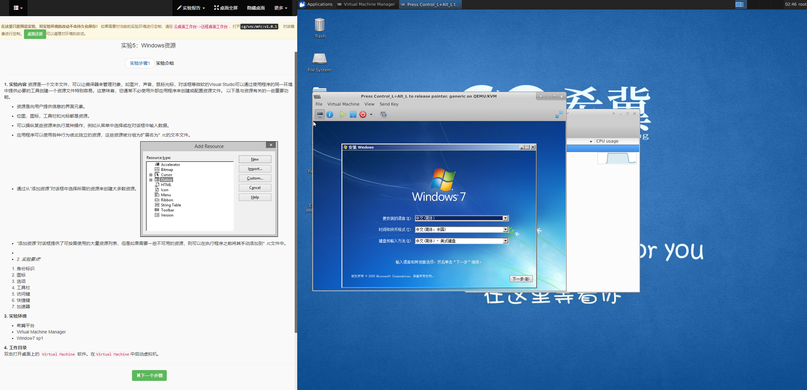
Task: Click the CPU usage column header
Action: 617,141
